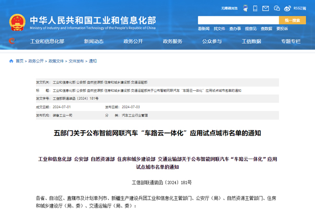Click the red swirl icon left of navigation

(12, 41)
